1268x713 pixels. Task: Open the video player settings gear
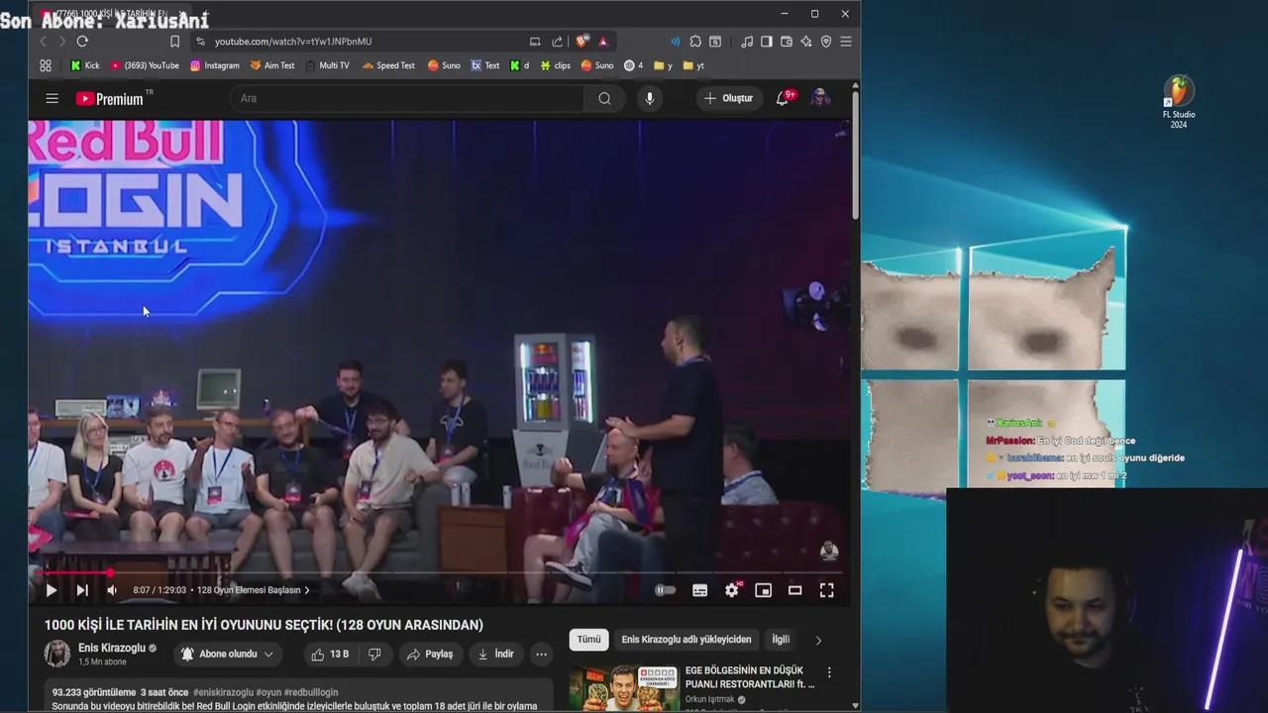[732, 590]
